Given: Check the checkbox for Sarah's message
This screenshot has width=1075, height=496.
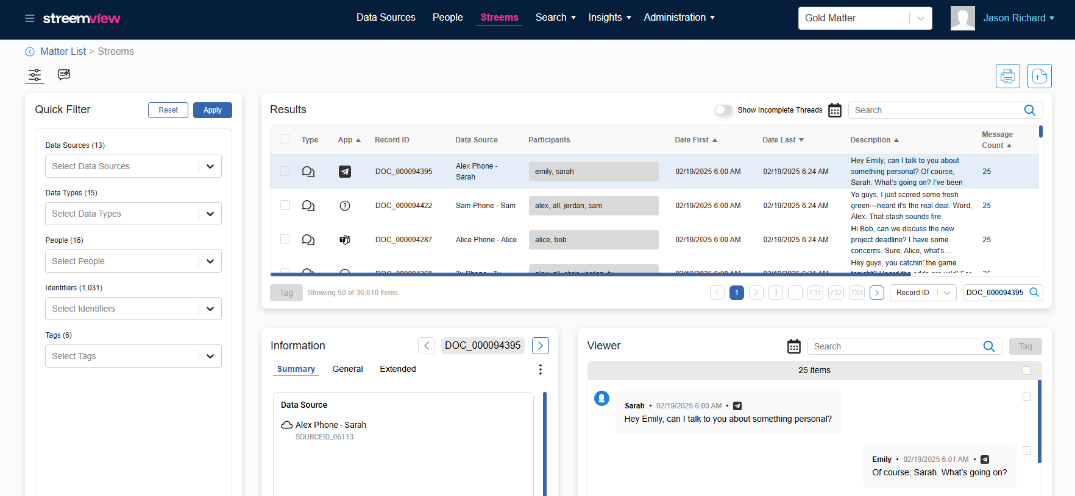Looking at the screenshot, I should [1027, 397].
